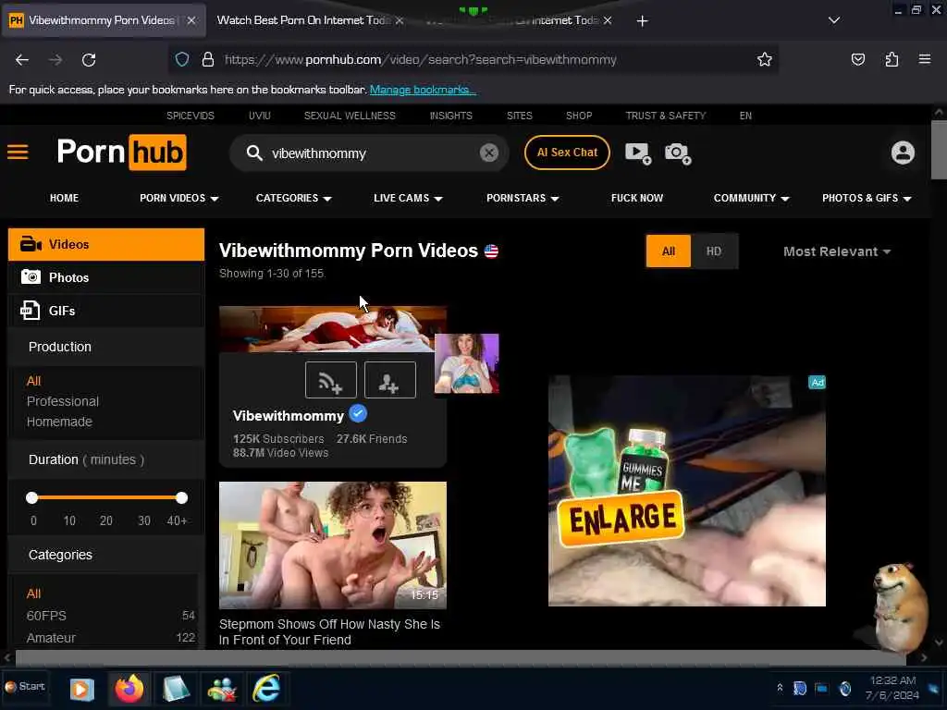Click the minimum duration slider handle at 0

click(32, 497)
